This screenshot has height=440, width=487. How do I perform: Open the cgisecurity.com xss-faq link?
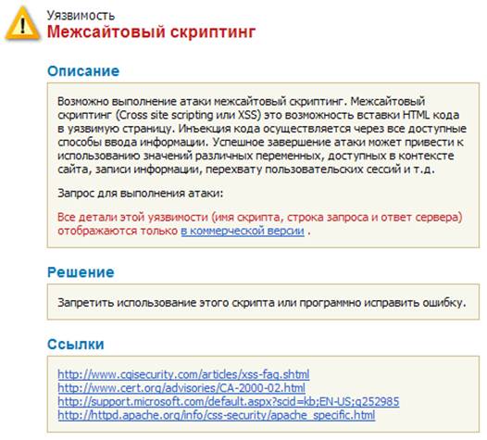pyautogui.click(x=183, y=374)
